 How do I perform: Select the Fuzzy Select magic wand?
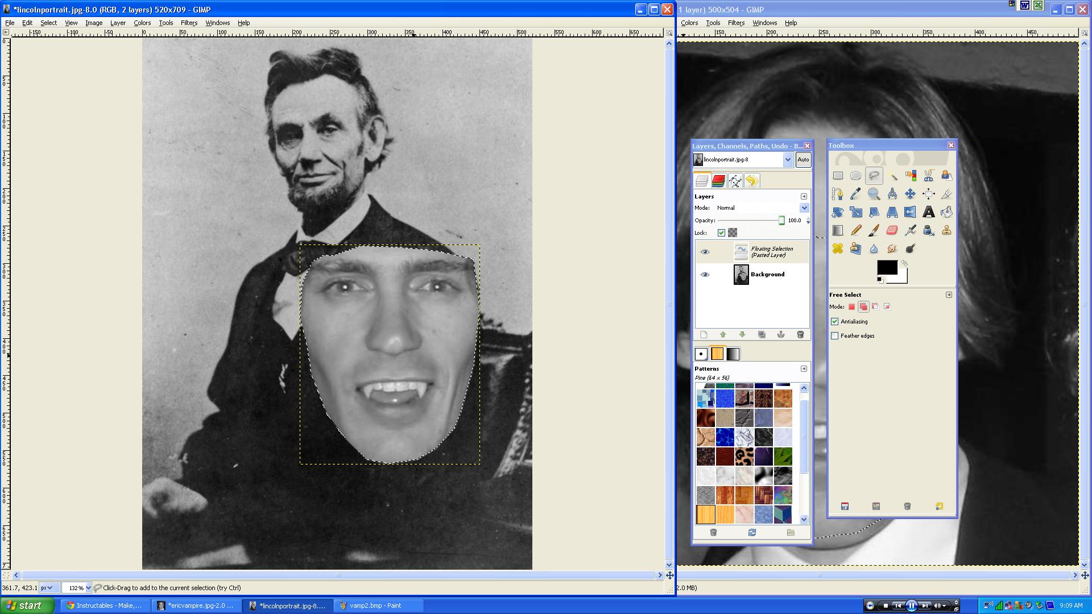(x=892, y=176)
